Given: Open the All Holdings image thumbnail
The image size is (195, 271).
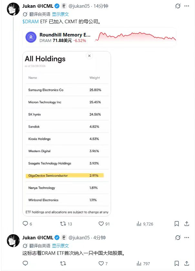Looking at the screenshot, I should pyautogui.click(x=67, y=134).
